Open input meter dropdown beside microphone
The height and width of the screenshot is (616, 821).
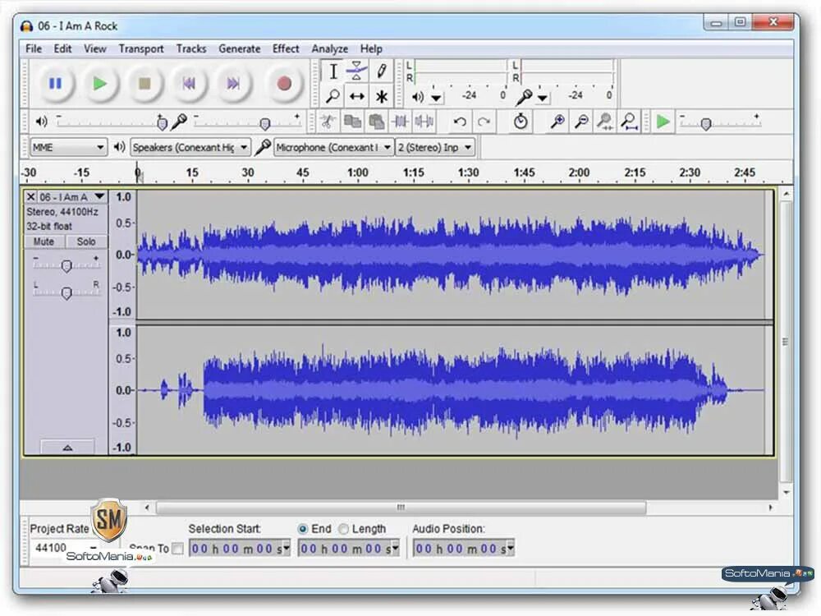point(543,98)
